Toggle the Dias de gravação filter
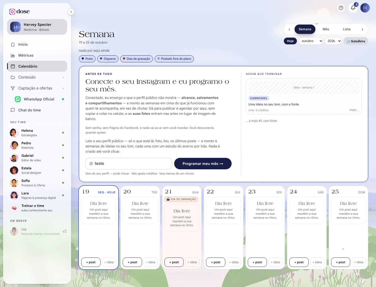 pyautogui.click(x=137, y=59)
